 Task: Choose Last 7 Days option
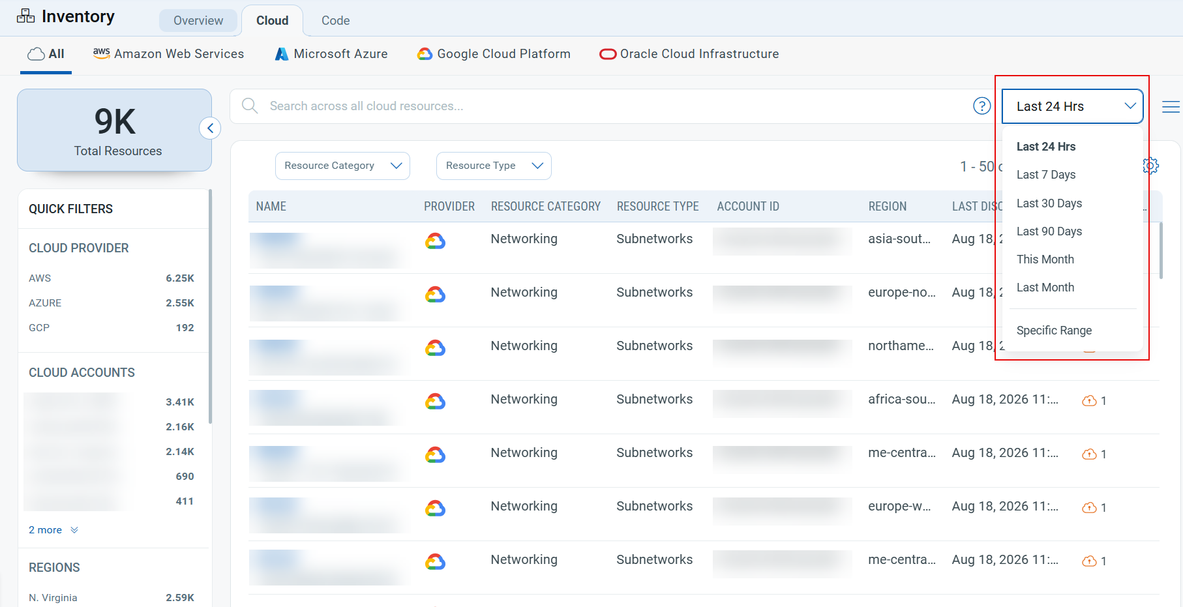(1046, 175)
